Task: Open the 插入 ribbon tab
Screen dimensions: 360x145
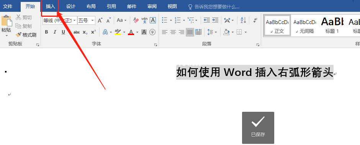Action: [x=50, y=6]
